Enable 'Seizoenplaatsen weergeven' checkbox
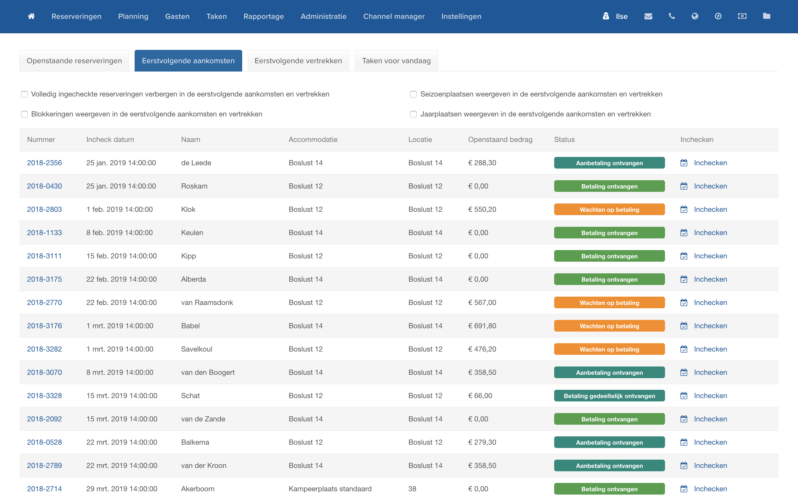The image size is (798, 499). [x=413, y=94]
